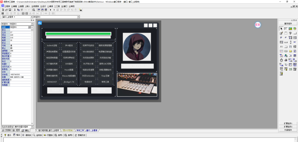Open the C.编译 menu

[50, 6]
